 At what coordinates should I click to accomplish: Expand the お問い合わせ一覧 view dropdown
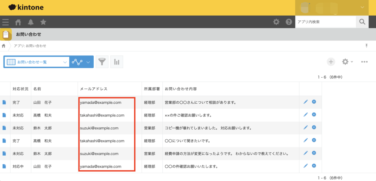coord(65,62)
